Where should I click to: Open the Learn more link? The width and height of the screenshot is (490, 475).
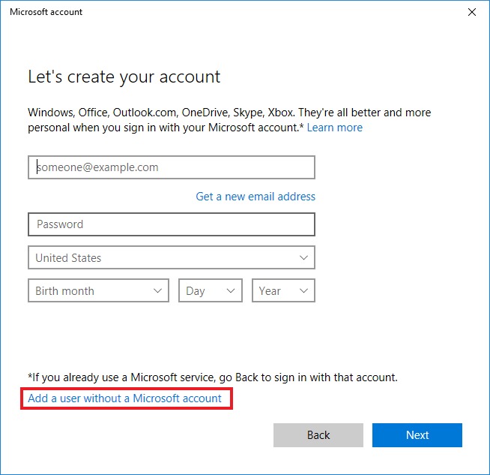(x=334, y=128)
